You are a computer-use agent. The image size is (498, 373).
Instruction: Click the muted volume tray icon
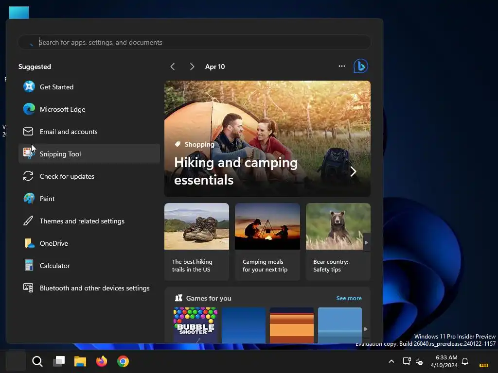click(x=419, y=361)
